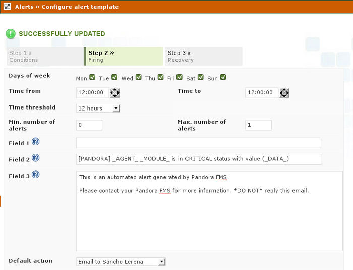Focus the Min. number of alerts field

89,125
